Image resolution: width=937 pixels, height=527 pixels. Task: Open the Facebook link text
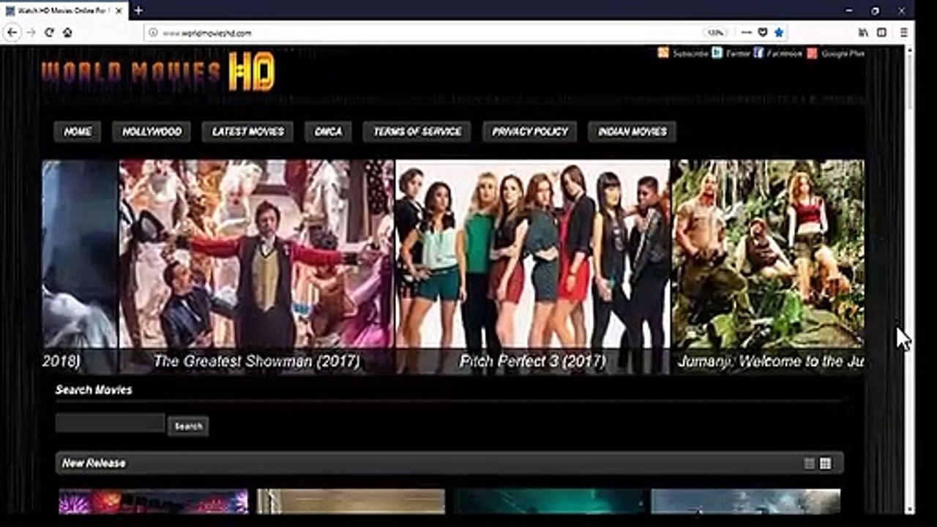pyautogui.click(x=785, y=53)
